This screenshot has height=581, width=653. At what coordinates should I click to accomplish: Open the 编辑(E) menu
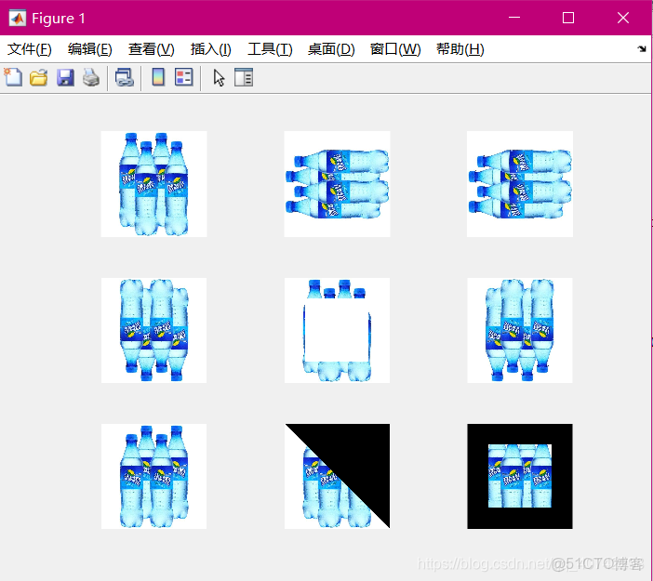[x=90, y=49]
